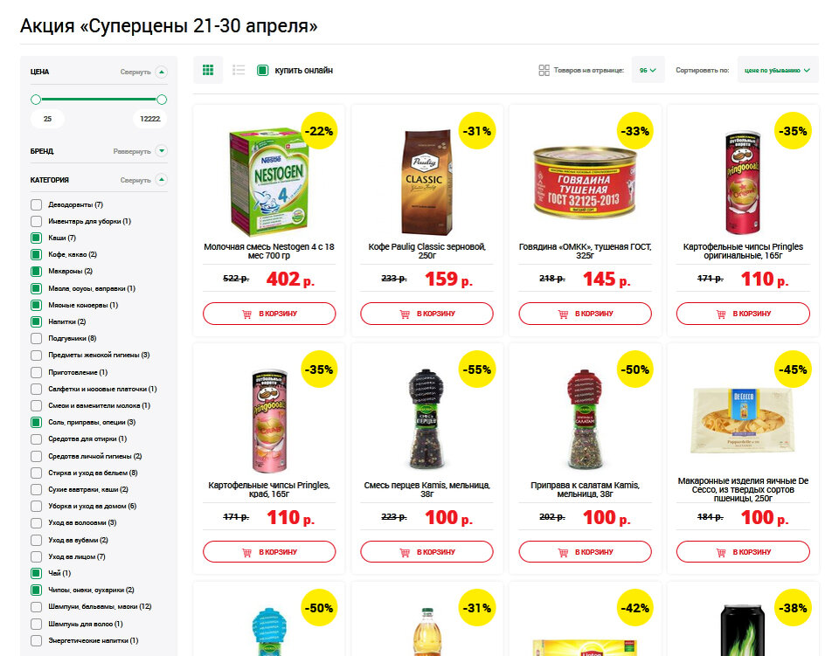839x656 pixels.
Task: Expand the БРЕНД filter section
Action: [162, 151]
